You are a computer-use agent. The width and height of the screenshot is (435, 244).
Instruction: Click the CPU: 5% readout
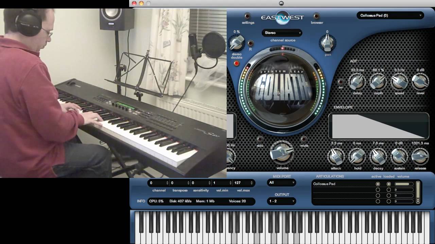156,201
